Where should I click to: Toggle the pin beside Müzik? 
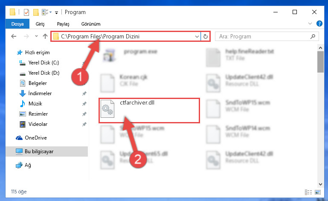point(84,104)
